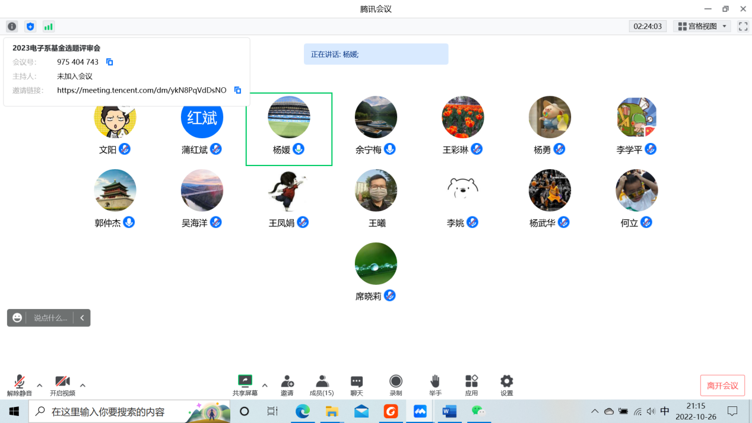
Task: Copy the meeting number 975 404 743
Action: point(109,62)
